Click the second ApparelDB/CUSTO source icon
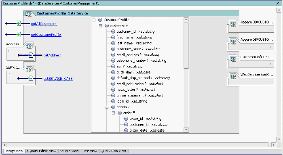This screenshot has width=283, height=155. tap(233, 42)
